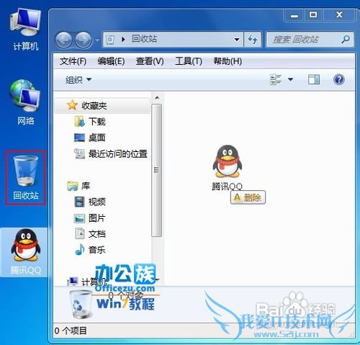Screen dimensions: 360x345
Task: Toggle the preview pane button
Action: (314, 79)
